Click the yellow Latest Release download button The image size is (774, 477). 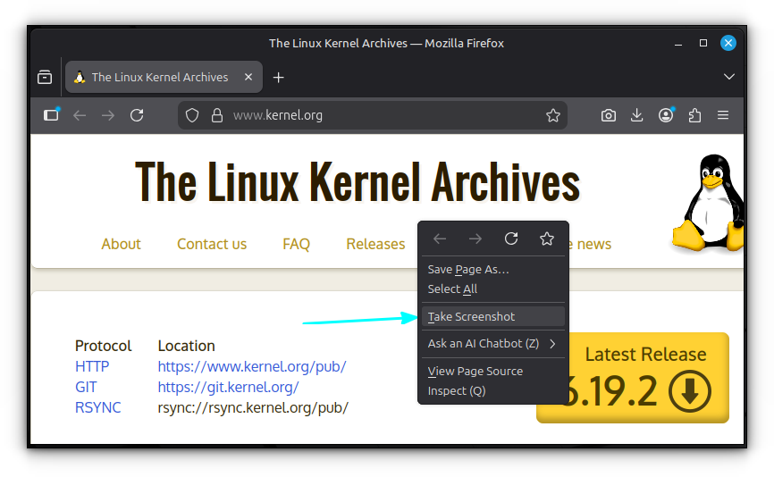tap(633, 378)
